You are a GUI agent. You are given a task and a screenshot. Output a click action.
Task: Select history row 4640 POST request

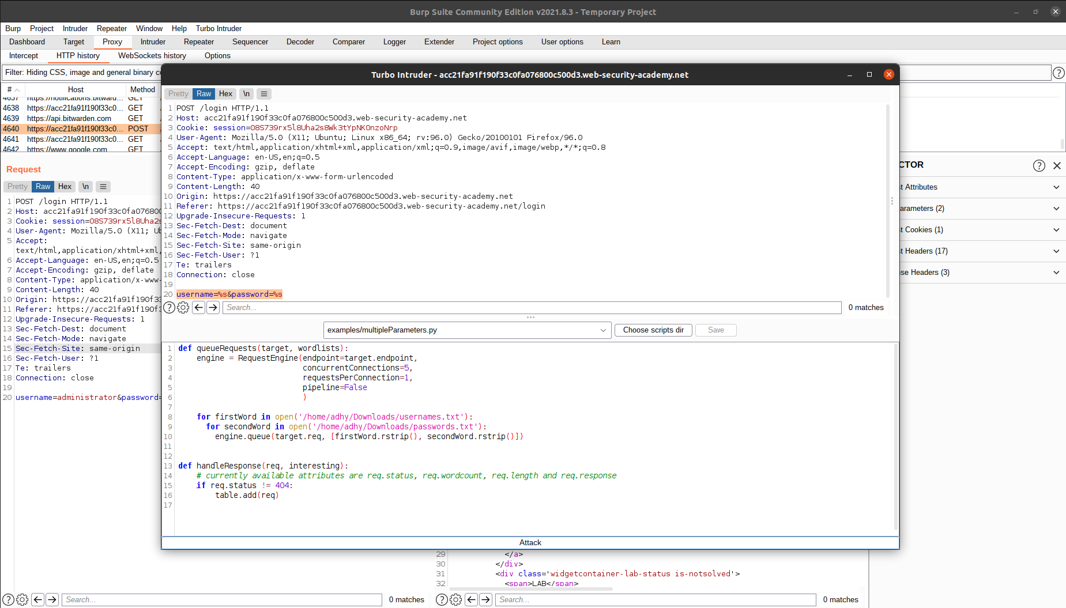pos(81,129)
